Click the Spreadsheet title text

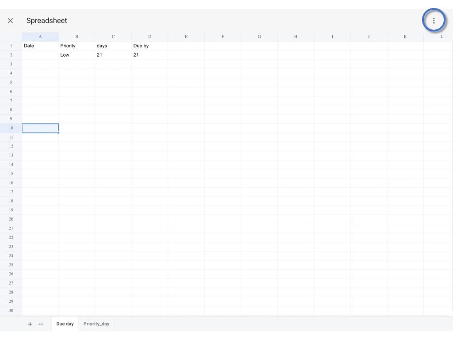46,20
